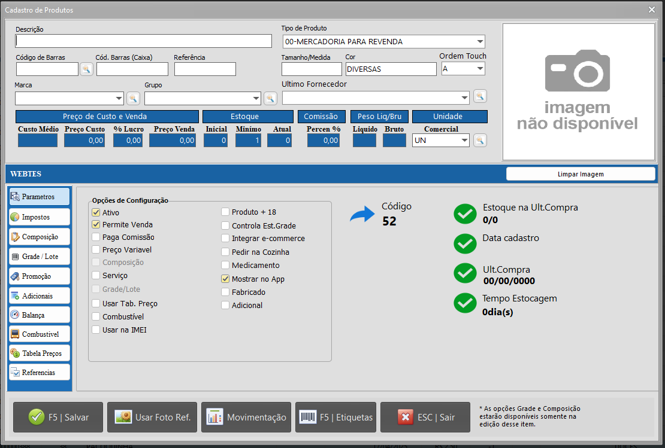Click the Limpar Imagem button

tap(580, 174)
